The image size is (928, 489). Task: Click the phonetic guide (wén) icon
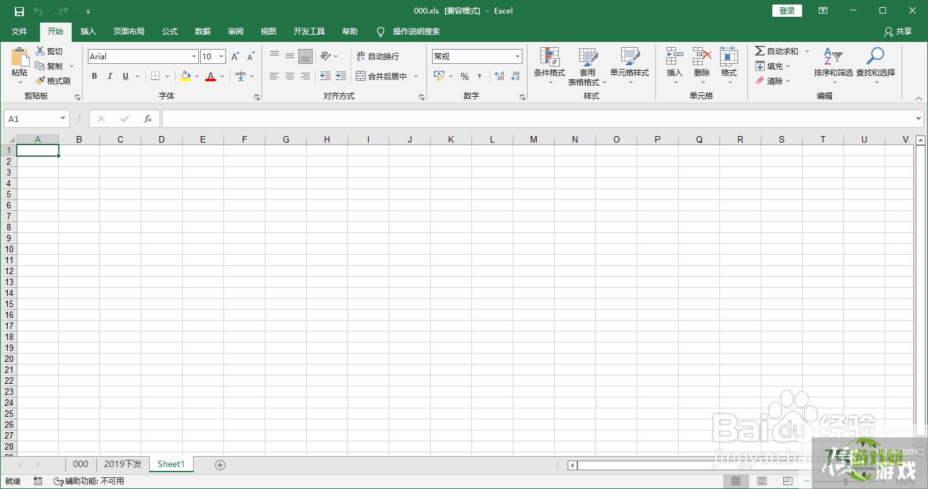(240, 76)
